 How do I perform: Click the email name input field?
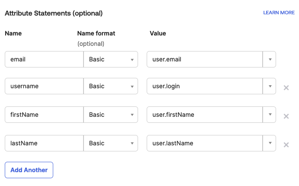point(44,60)
